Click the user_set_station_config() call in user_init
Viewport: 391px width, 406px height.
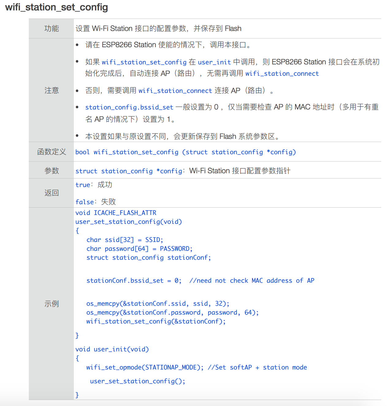(x=138, y=381)
